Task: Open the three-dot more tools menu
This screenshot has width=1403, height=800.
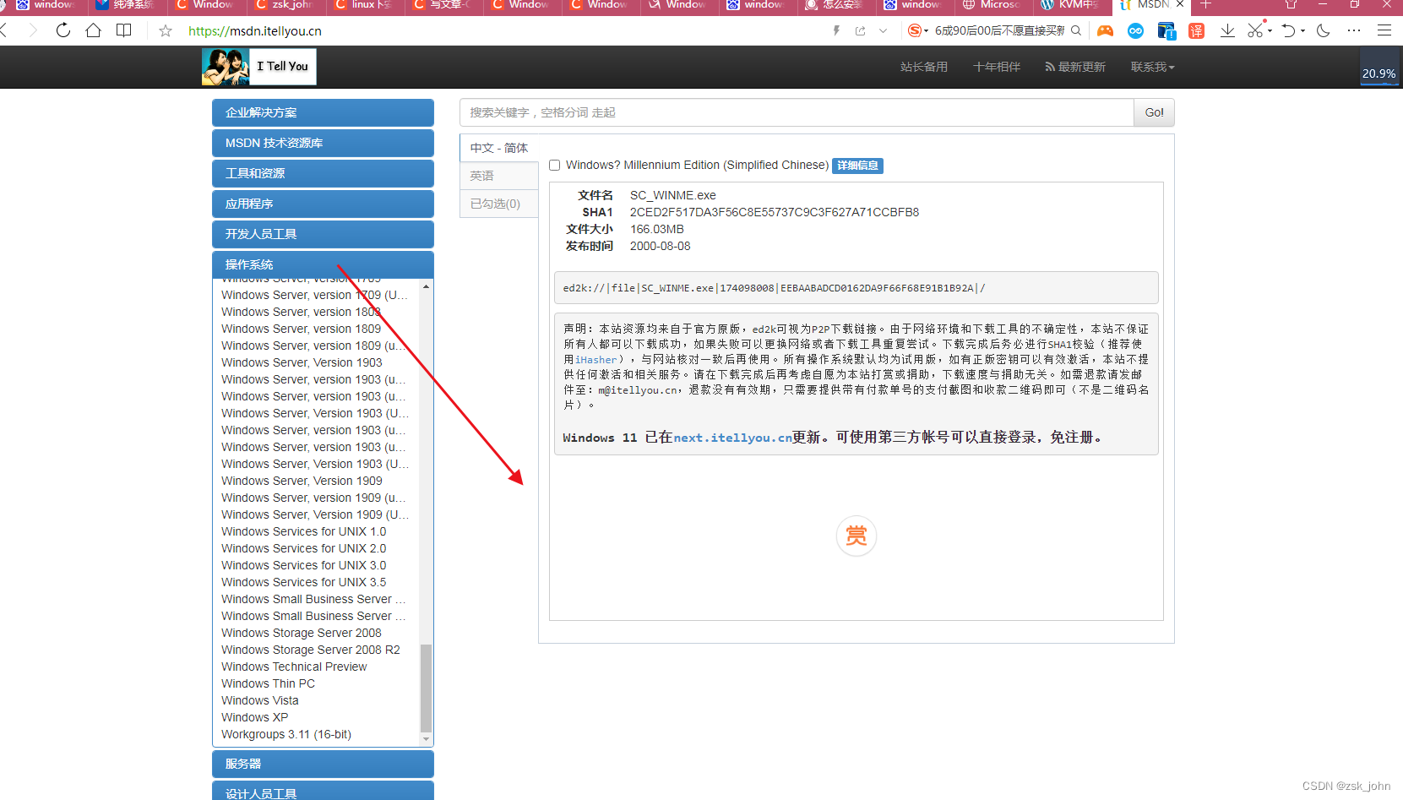Action: [1354, 30]
